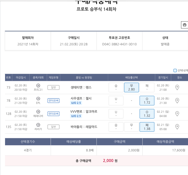188x175 pixels.
Task: Open location pin for match 128
Action: coord(177,113)
